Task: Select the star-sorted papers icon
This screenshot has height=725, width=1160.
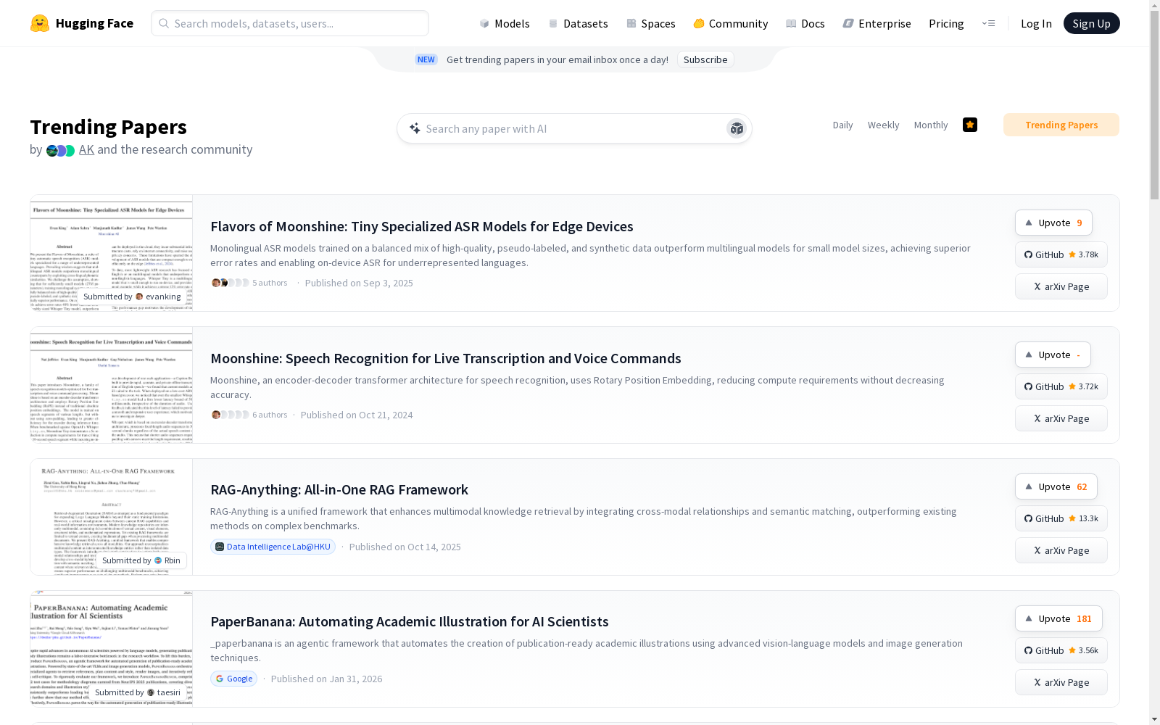Action: coord(970,125)
